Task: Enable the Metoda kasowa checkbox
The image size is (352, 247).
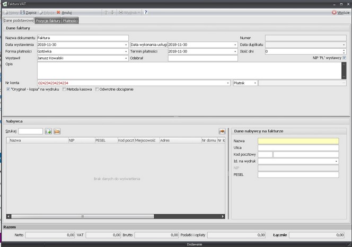Action: click(64, 89)
